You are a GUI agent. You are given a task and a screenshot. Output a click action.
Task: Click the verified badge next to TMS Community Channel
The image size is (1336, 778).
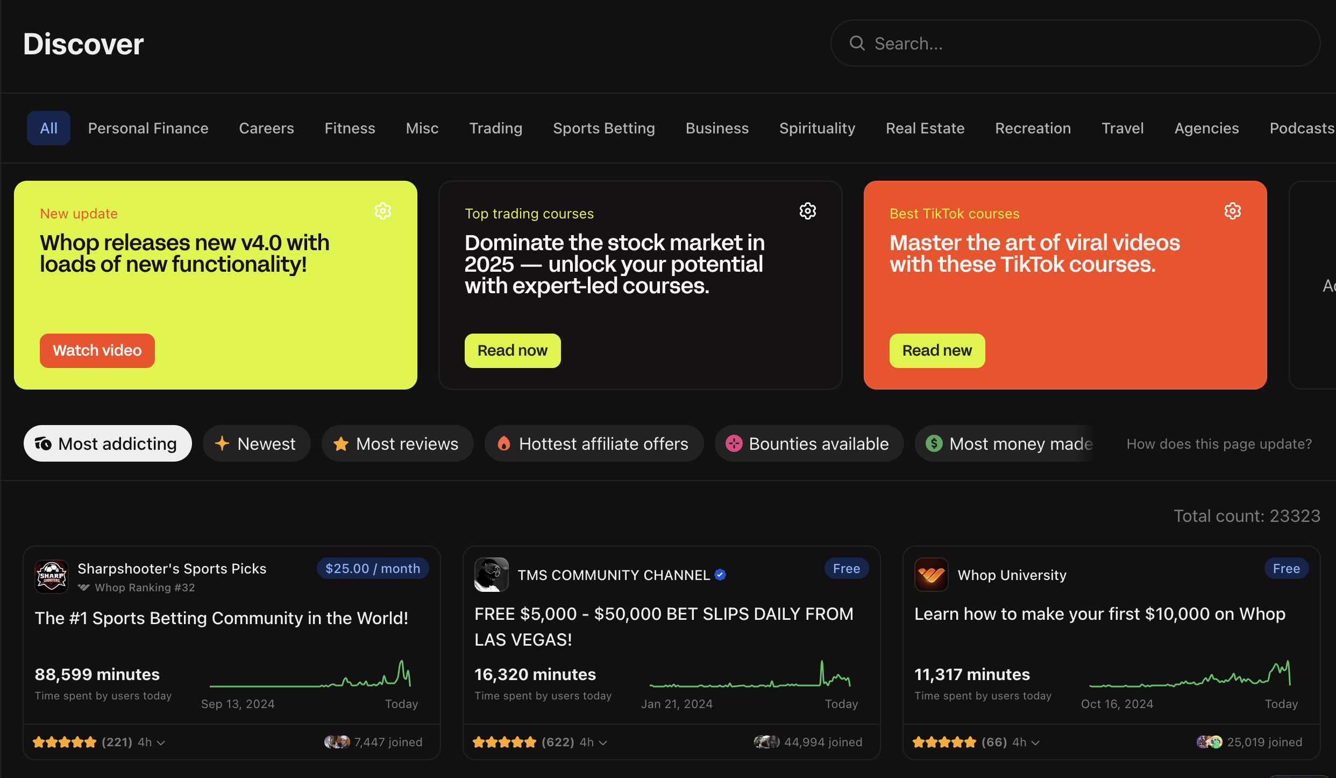point(720,575)
